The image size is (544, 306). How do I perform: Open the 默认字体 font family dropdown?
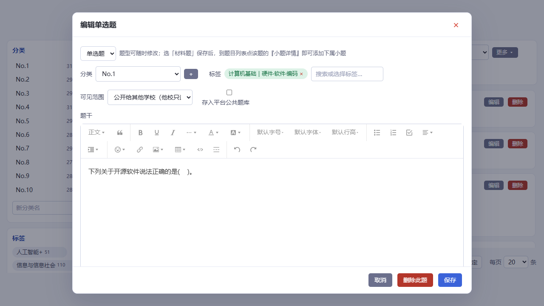click(x=308, y=133)
